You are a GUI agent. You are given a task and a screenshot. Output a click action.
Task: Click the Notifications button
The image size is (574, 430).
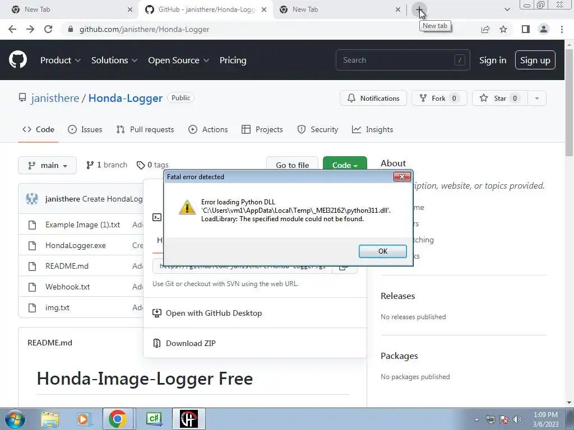pyautogui.click(x=373, y=98)
